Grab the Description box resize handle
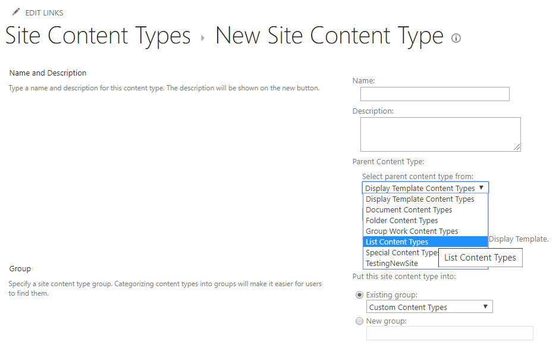 [x=517, y=147]
